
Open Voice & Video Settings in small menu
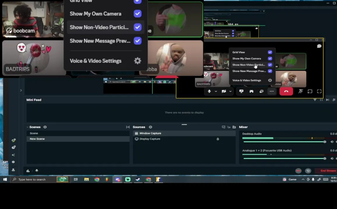pos(252,80)
